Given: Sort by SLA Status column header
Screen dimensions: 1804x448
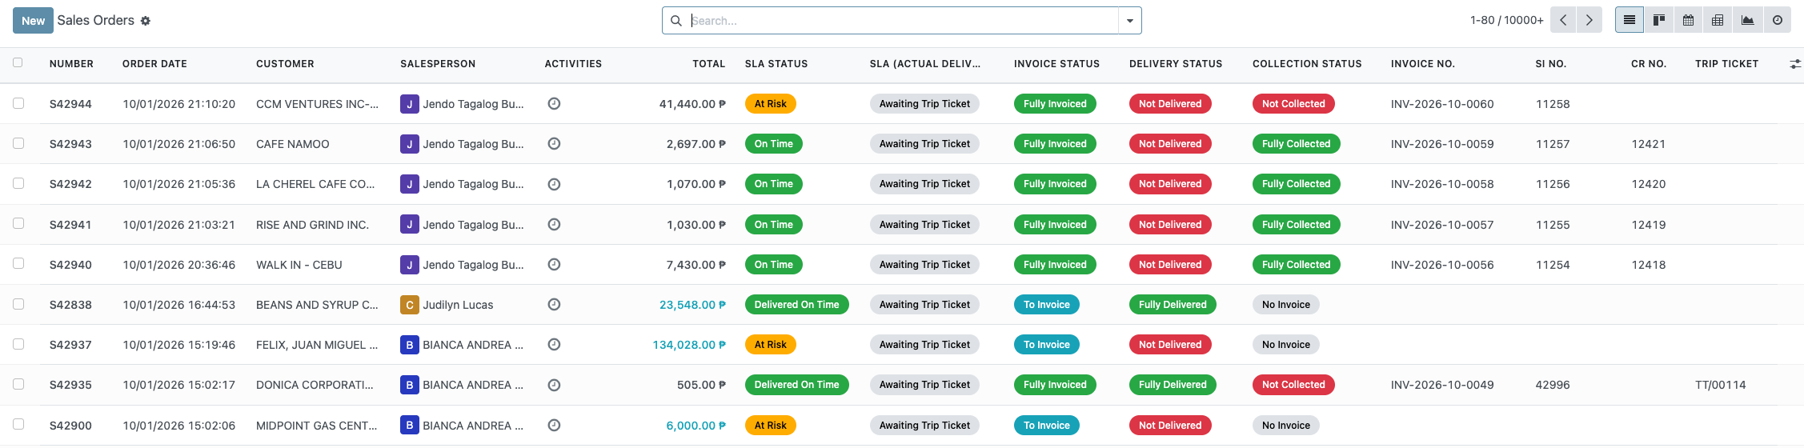Looking at the screenshot, I should click(776, 64).
